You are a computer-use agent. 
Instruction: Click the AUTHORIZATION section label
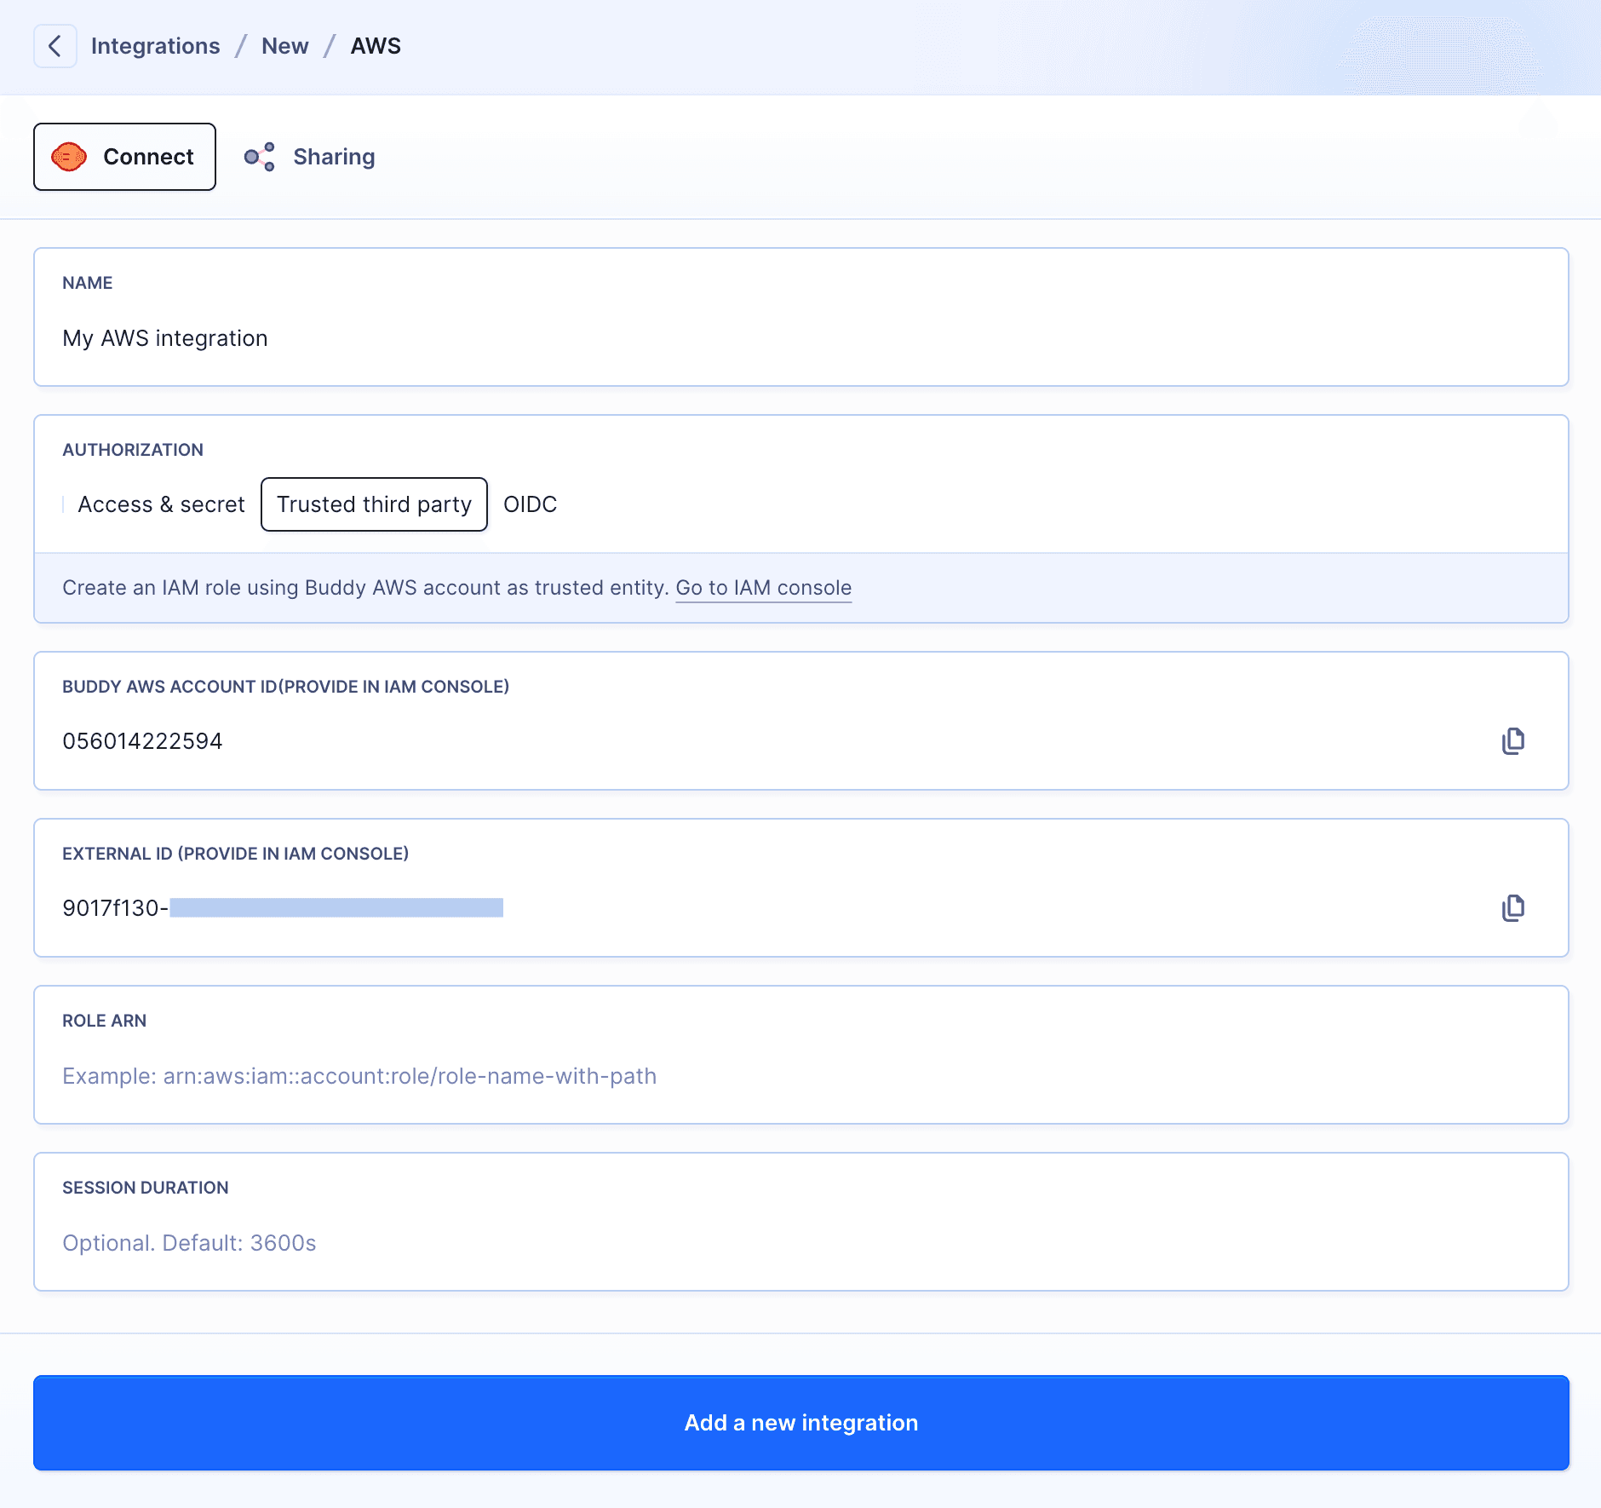pyautogui.click(x=133, y=450)
